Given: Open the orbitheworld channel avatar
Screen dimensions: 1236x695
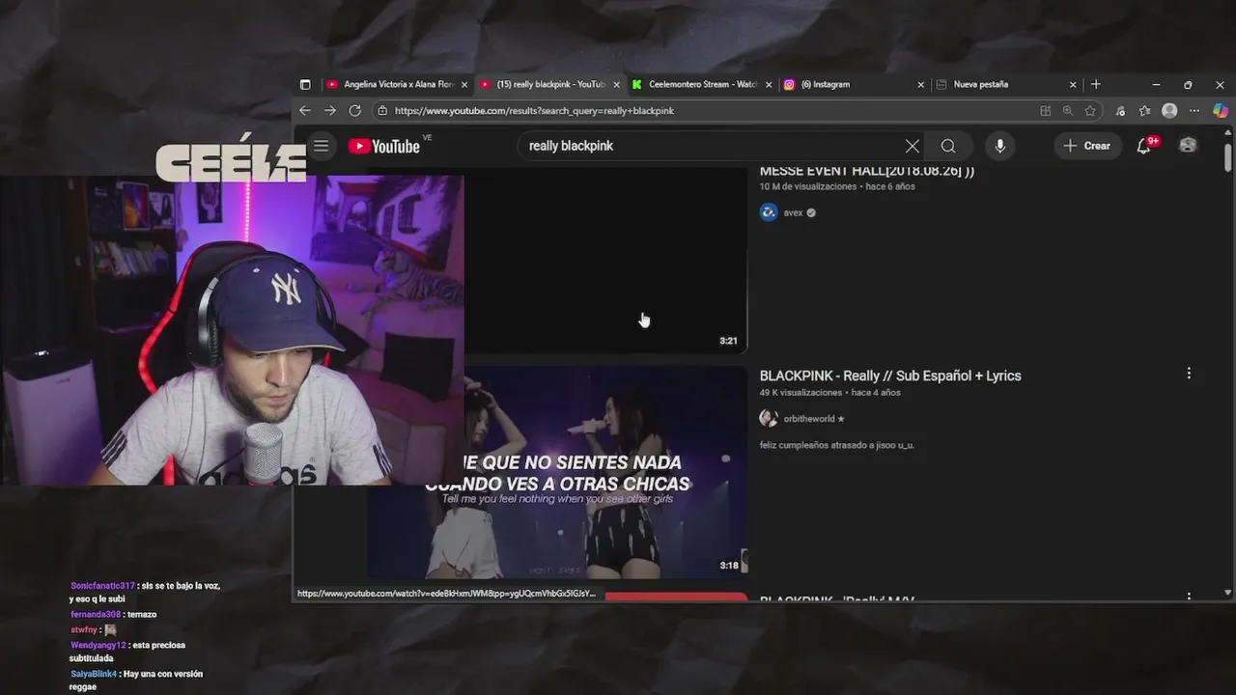Looking at the screenshot, I should click(769, 418).
